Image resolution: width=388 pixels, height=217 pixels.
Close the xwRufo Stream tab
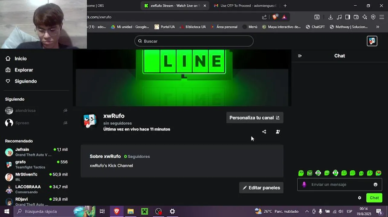205,6
